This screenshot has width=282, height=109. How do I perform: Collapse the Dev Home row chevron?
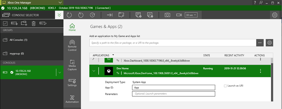94,71
